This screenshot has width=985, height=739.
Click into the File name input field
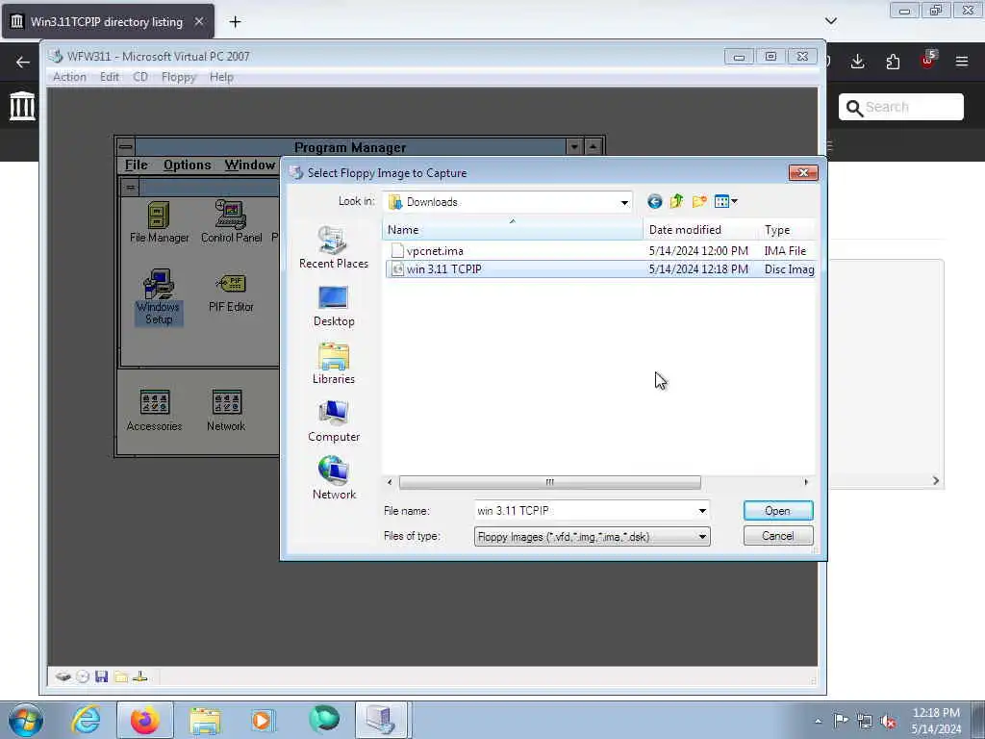[x=585, y=511]
